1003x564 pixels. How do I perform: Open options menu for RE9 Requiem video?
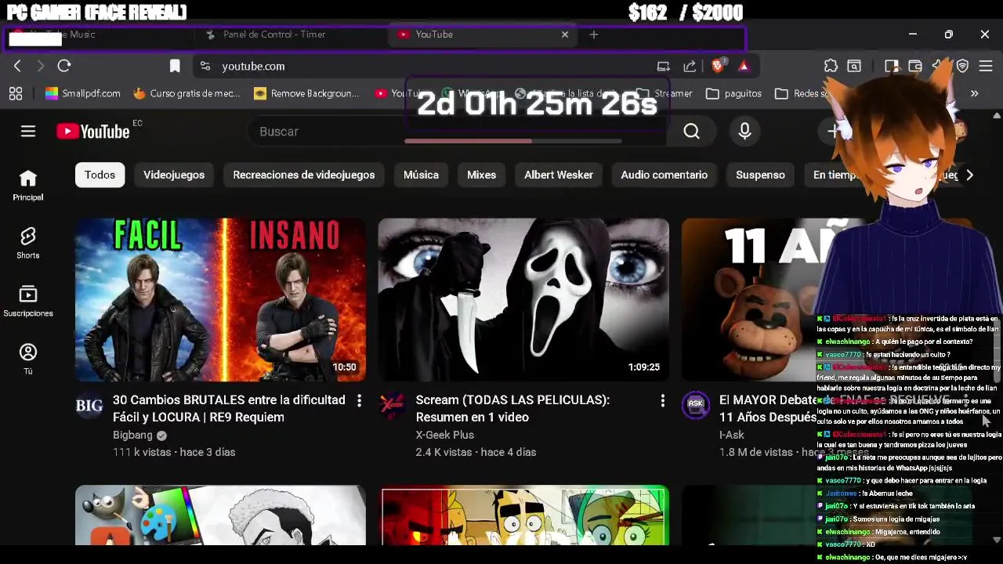[359, 401]
